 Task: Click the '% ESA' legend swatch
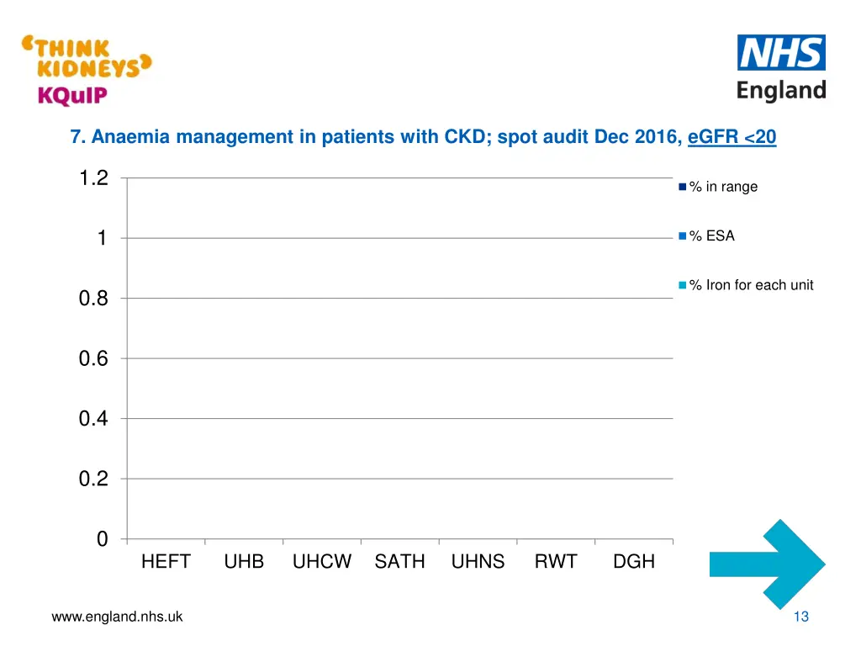pyautogui.click(x=683, y=236)
